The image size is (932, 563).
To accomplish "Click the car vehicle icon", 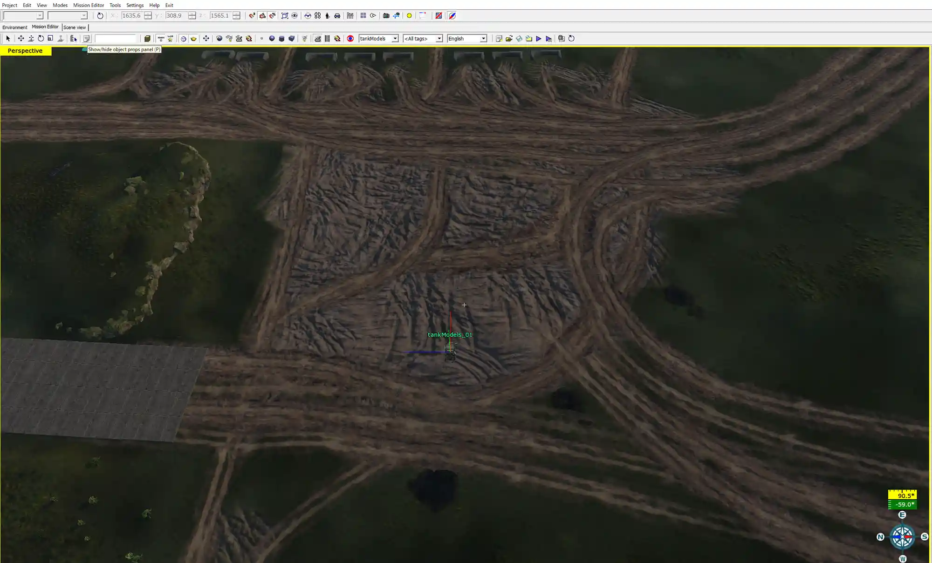I will point(337,16).
